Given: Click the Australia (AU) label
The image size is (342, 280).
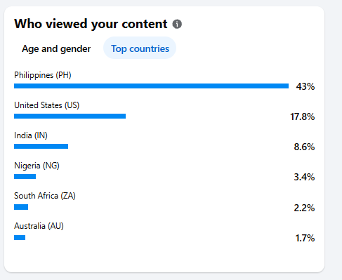Looking at the screenshot, I should point(39,226).
